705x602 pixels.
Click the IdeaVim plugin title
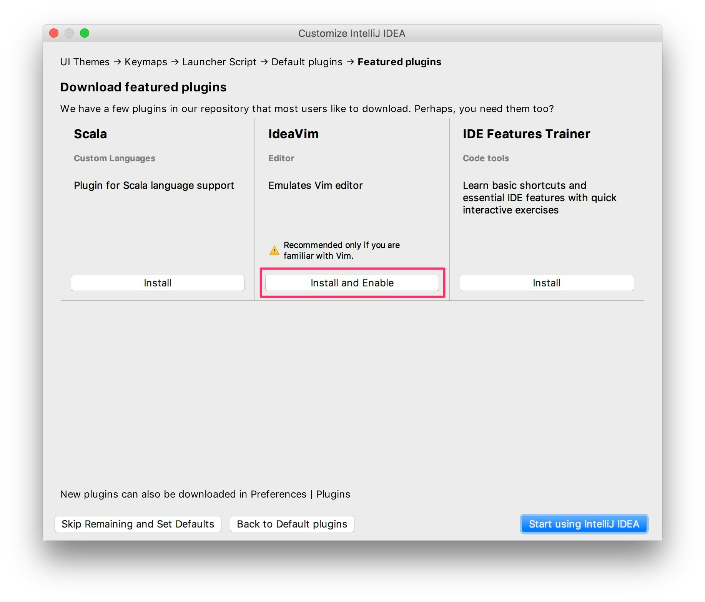293,134
